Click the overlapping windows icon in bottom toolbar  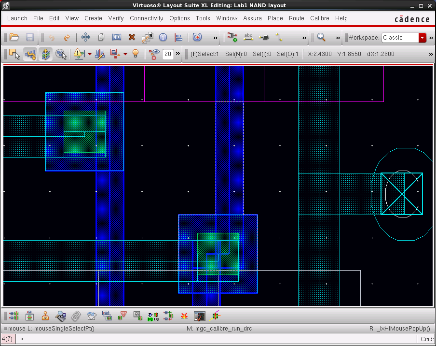click(107, 316)
